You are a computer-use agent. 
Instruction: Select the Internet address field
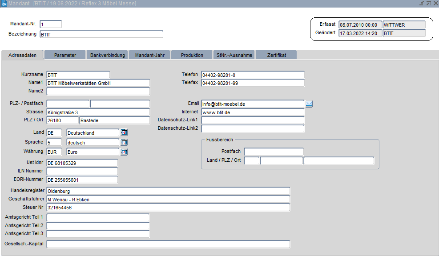point(253,112)
